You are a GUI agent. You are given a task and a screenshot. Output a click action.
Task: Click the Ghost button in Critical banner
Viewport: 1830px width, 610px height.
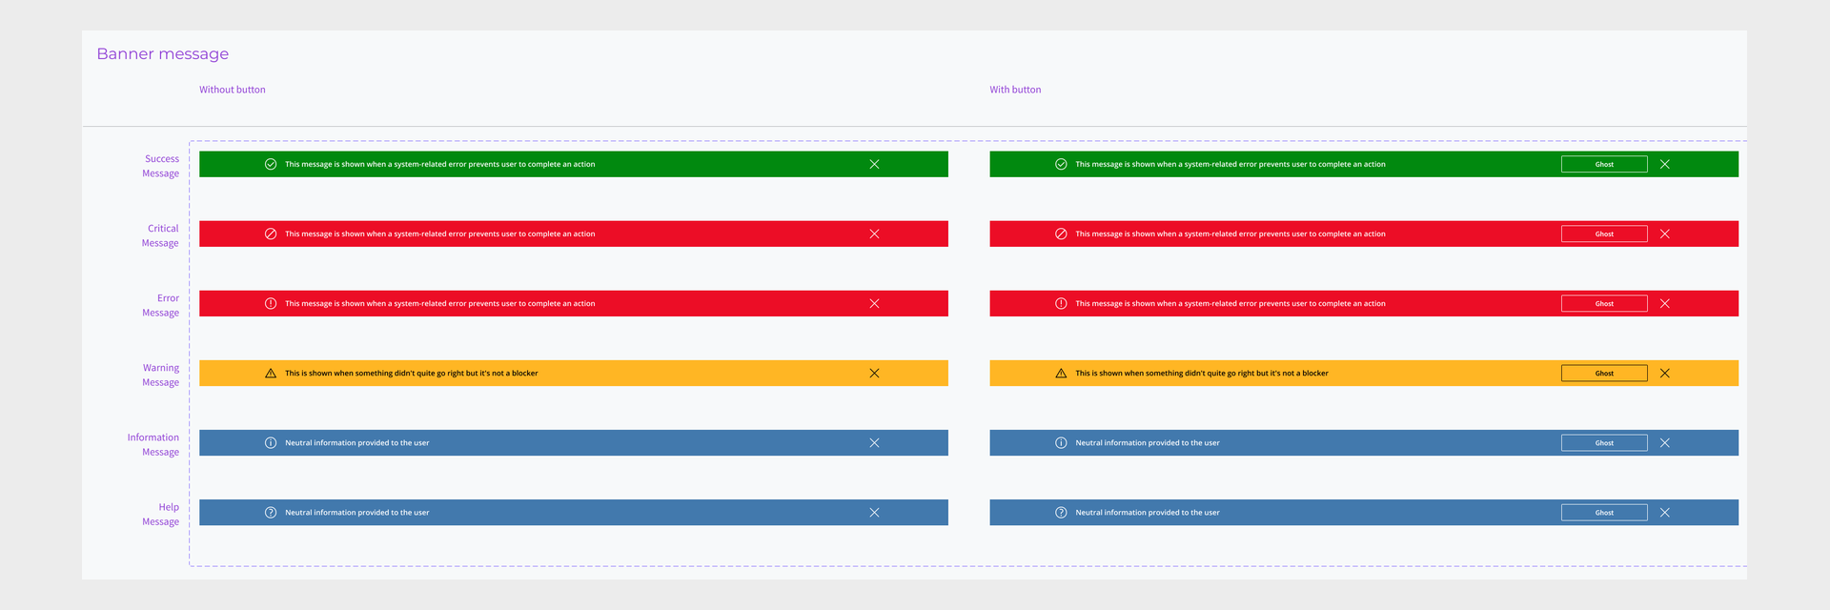pyautogui.click(x=1604, y=234)
